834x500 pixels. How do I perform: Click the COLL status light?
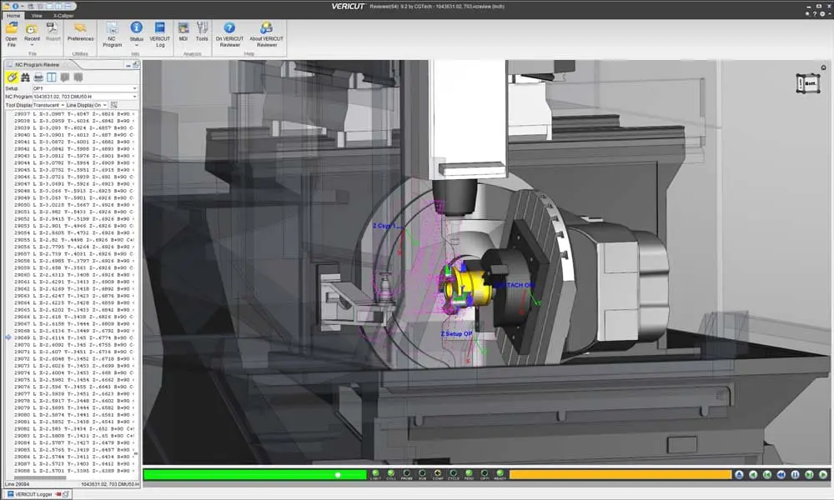click(391, 474)
